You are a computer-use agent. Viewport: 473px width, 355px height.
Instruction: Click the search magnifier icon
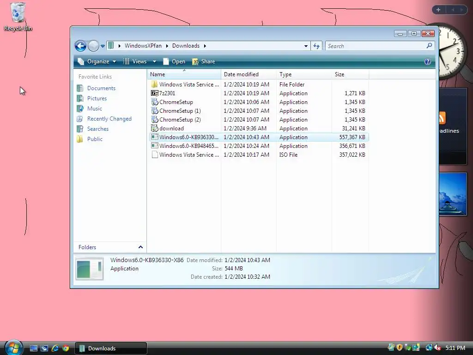[429, 46]
